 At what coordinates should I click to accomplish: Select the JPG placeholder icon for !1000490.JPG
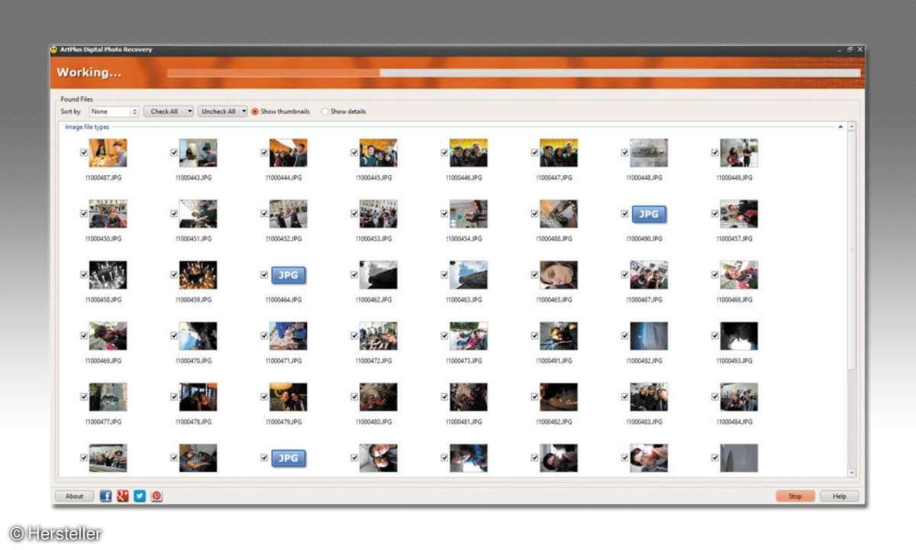pos(649,215)
